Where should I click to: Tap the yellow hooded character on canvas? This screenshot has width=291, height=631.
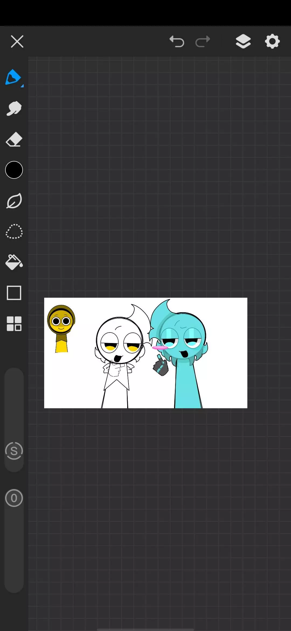(x=61, y=328)
